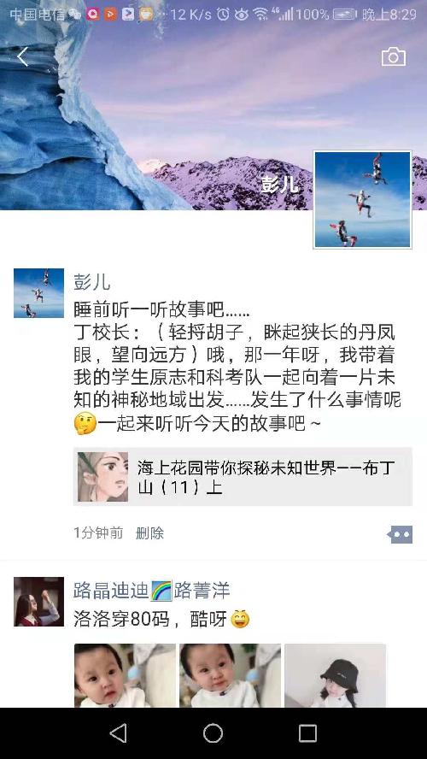Tap the Android home circle button

(213, 733)
